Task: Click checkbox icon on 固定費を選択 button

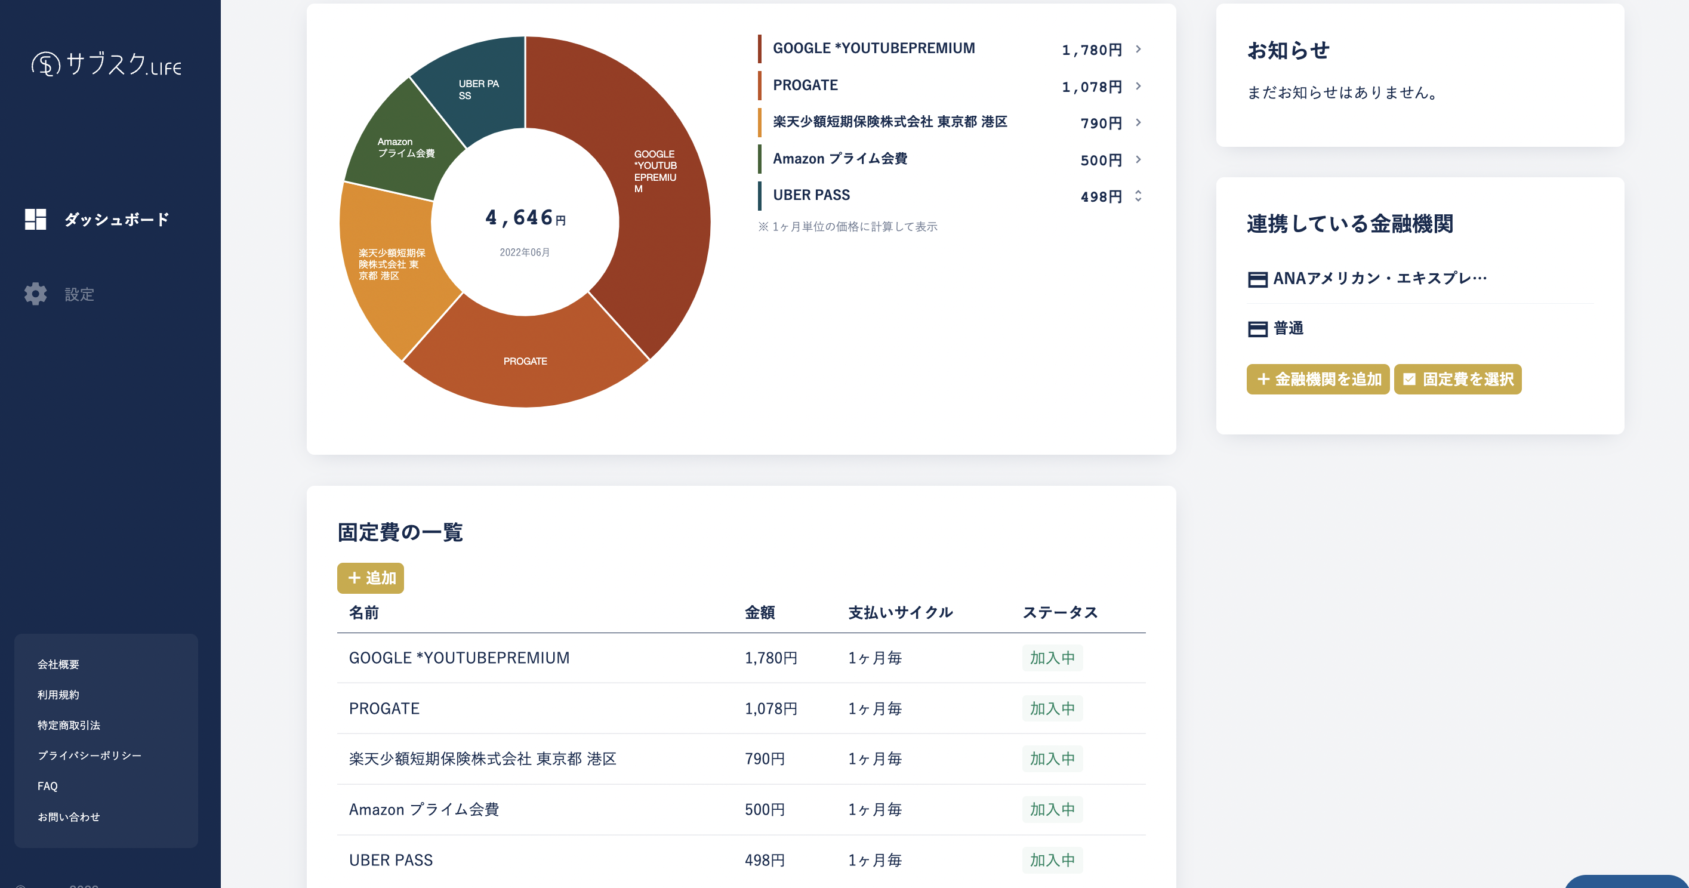Action: pos(1409,379)
